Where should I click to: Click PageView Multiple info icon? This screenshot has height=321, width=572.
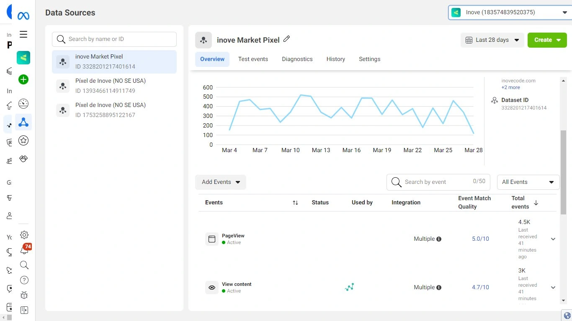coord(439,239)
